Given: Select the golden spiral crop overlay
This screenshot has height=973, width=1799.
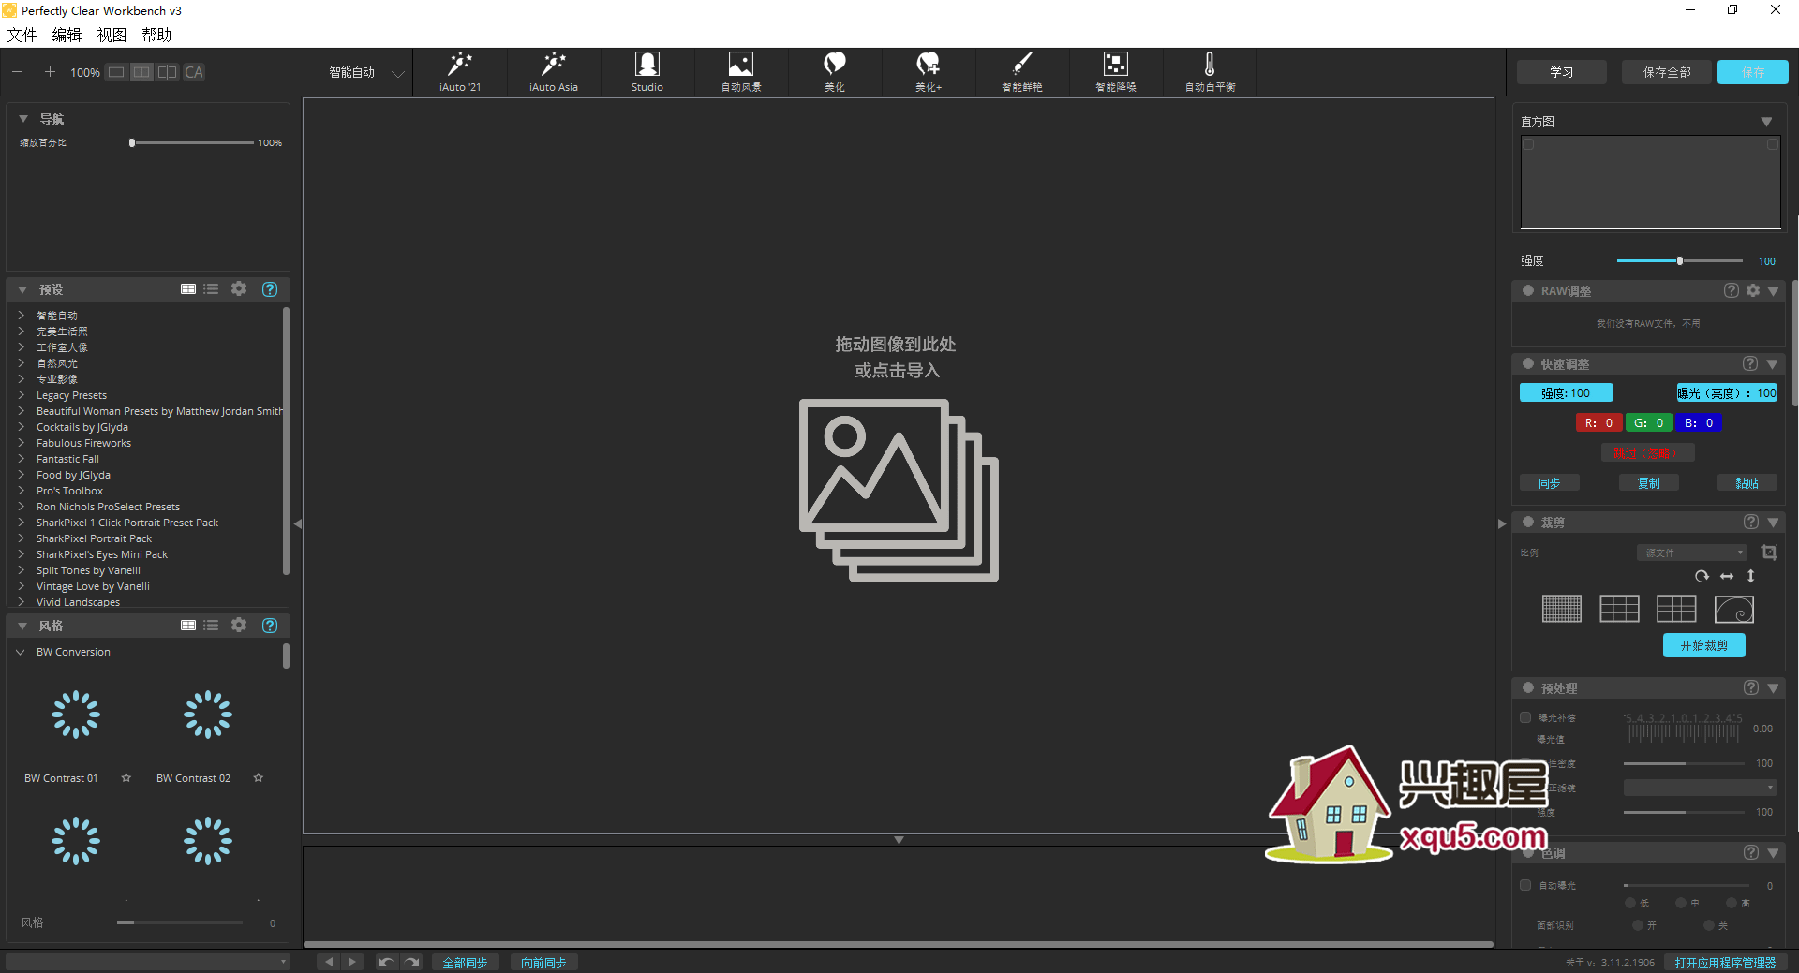Looking at the screenshot, I should click(x=1733, y=609).
